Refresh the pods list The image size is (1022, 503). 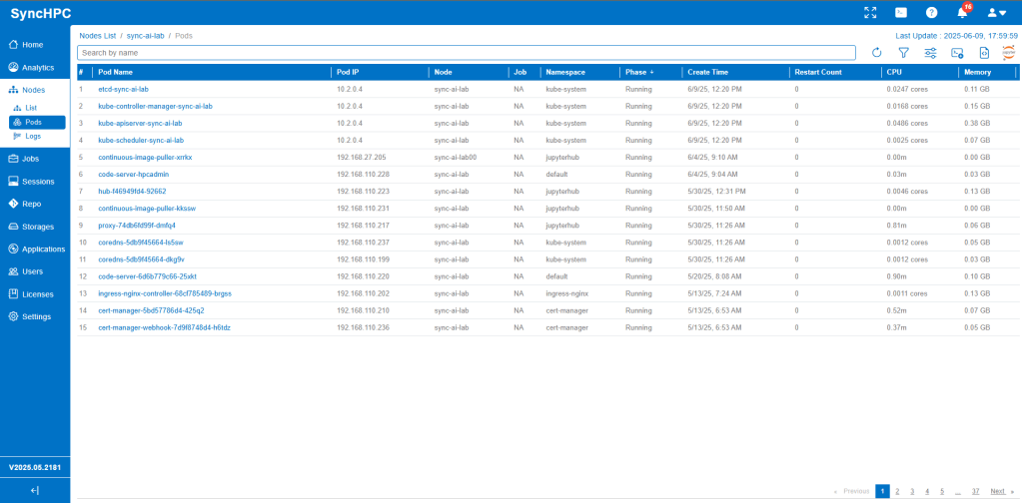point(877,53)
